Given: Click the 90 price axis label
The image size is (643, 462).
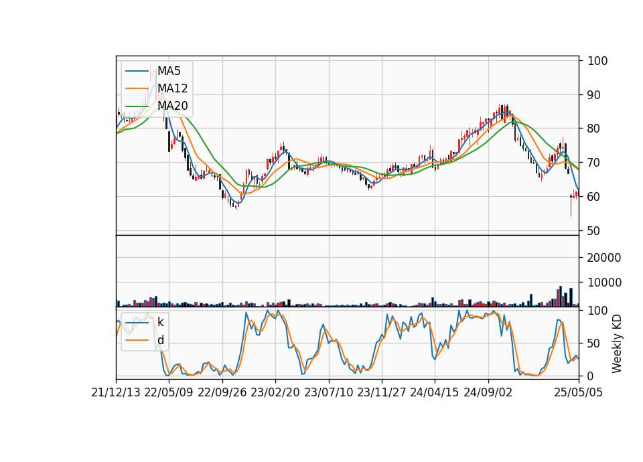Looking at the screenshot, I should [593, 94].
